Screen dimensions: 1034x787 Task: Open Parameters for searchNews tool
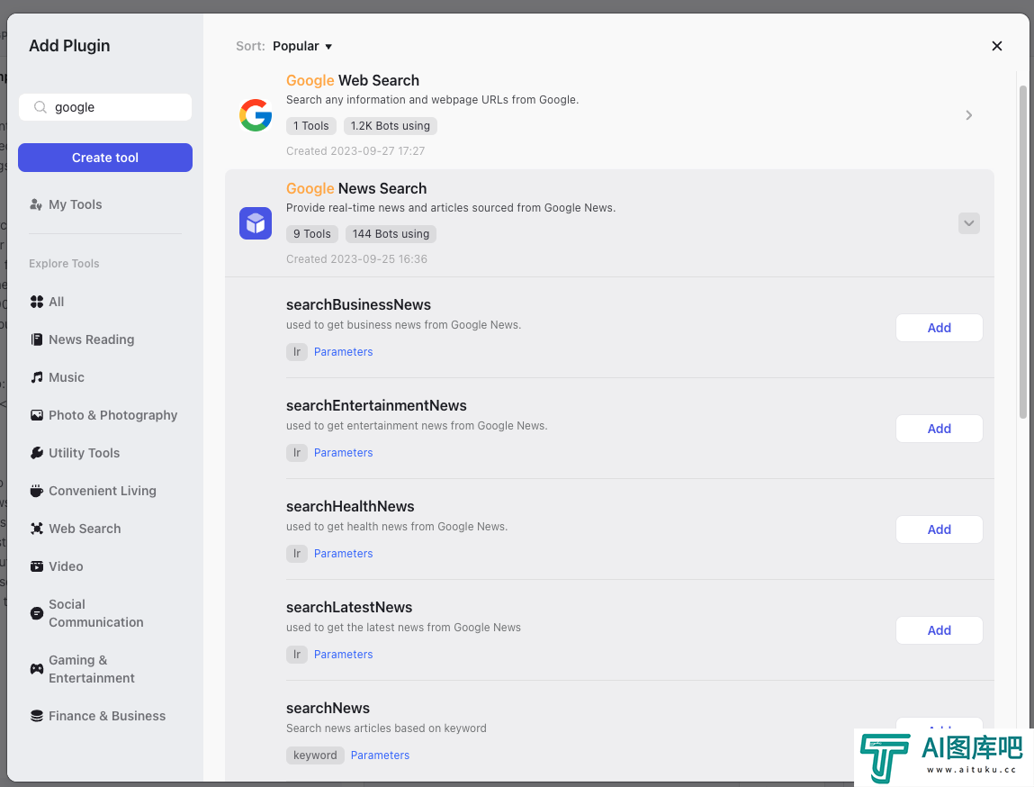coord(380,755)
